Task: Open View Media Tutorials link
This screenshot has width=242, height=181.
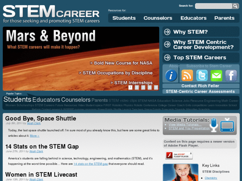Action: coord(185,125)
